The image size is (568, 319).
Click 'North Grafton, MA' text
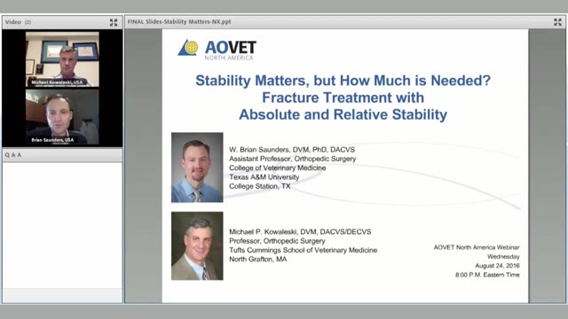[258, 259]
